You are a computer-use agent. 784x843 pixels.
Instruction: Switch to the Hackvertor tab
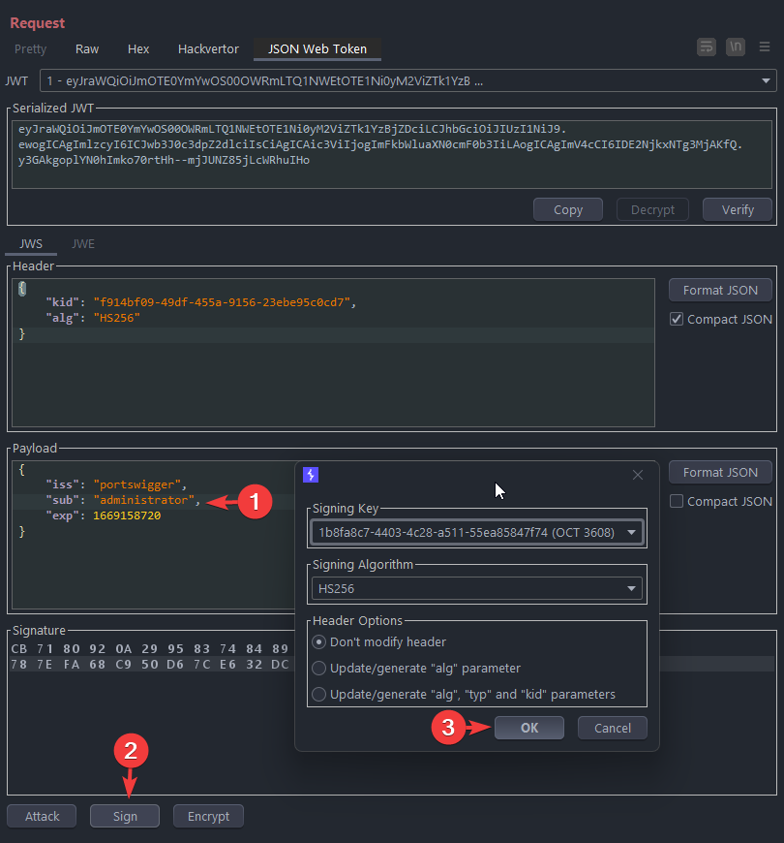pyautogui.click(x=208, y=48)
